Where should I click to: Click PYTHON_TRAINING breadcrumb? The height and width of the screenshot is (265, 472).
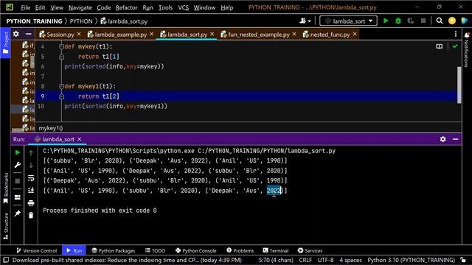34,21
